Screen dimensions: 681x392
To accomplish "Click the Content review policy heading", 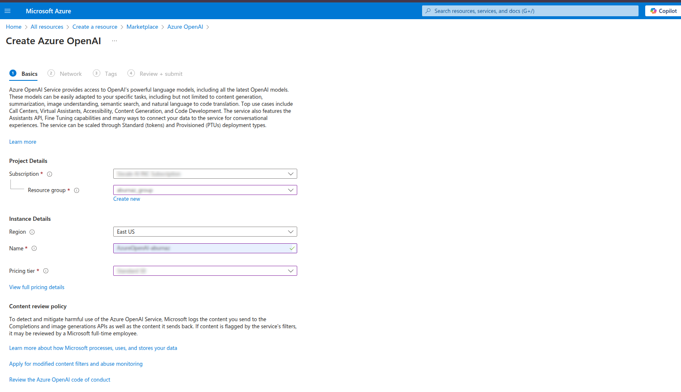I will pyautogui.click(x=38, y=306).
